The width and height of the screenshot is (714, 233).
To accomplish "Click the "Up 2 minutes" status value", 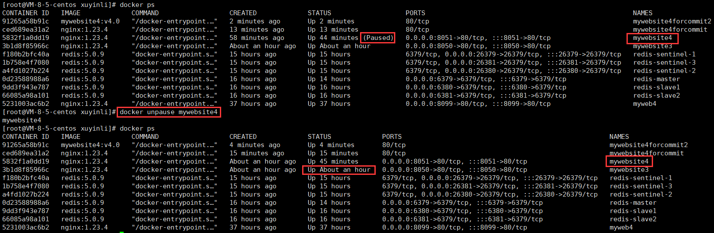I will 331,21.
